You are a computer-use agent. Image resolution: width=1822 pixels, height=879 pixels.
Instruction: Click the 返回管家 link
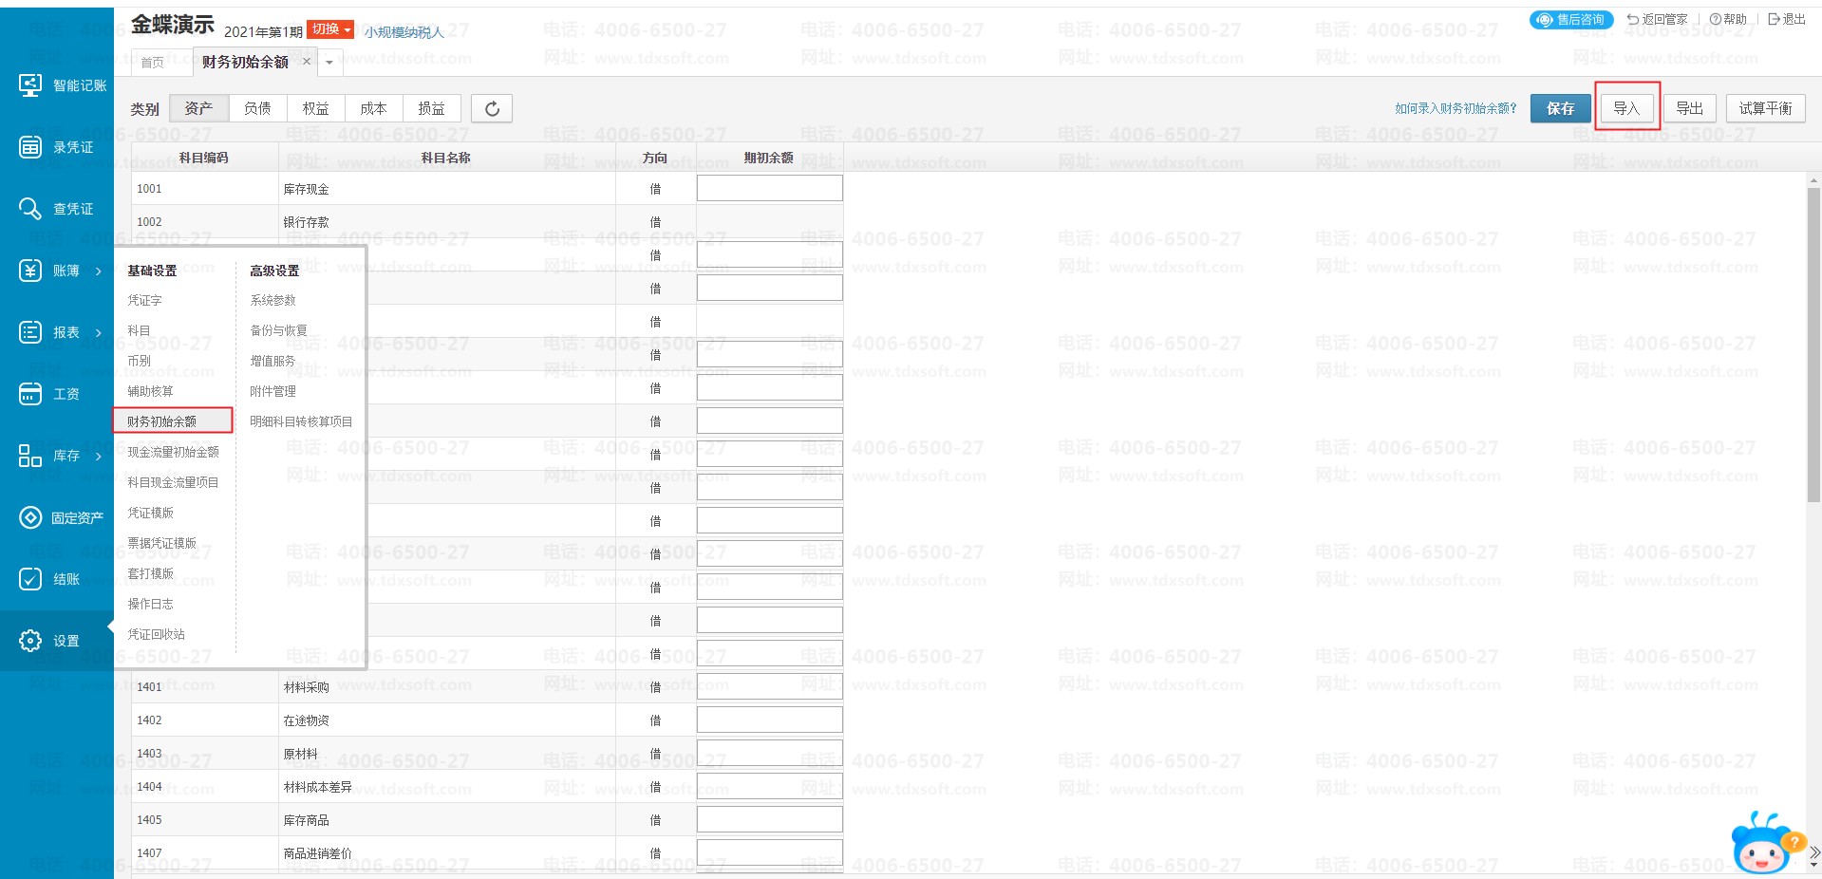pyautogui.click(x=1657, y=20)
